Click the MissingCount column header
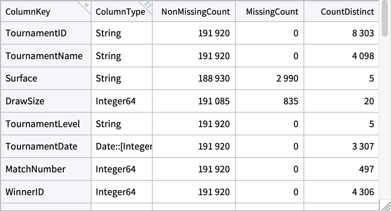This screenshot has height=211, width=391. (272, 12)
